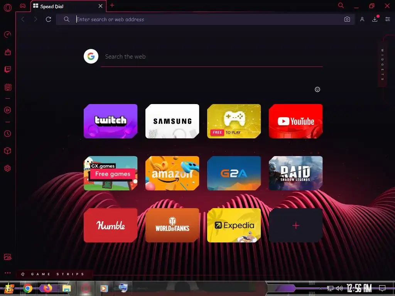Open the Humble speed dial tile

111,225
